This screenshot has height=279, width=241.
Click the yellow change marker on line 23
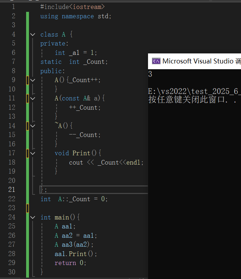pos(28,208)
